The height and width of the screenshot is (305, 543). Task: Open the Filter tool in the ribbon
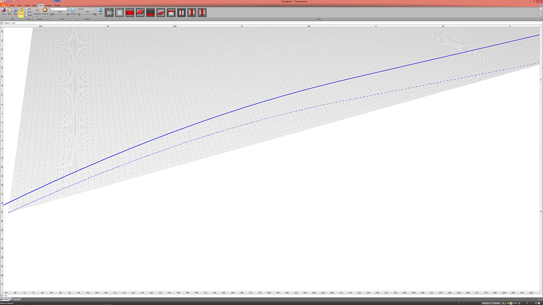tap(101, 11)
